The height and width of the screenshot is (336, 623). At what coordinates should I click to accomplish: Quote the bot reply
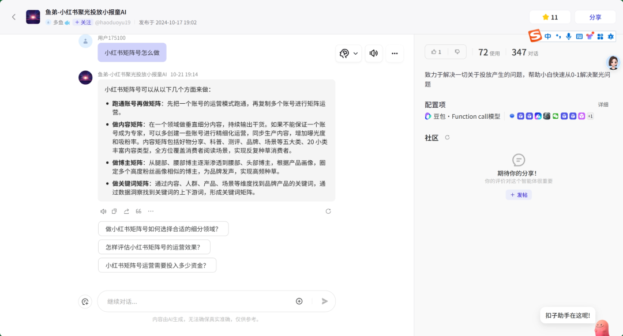pyautogui.click(x=138, y=212)
